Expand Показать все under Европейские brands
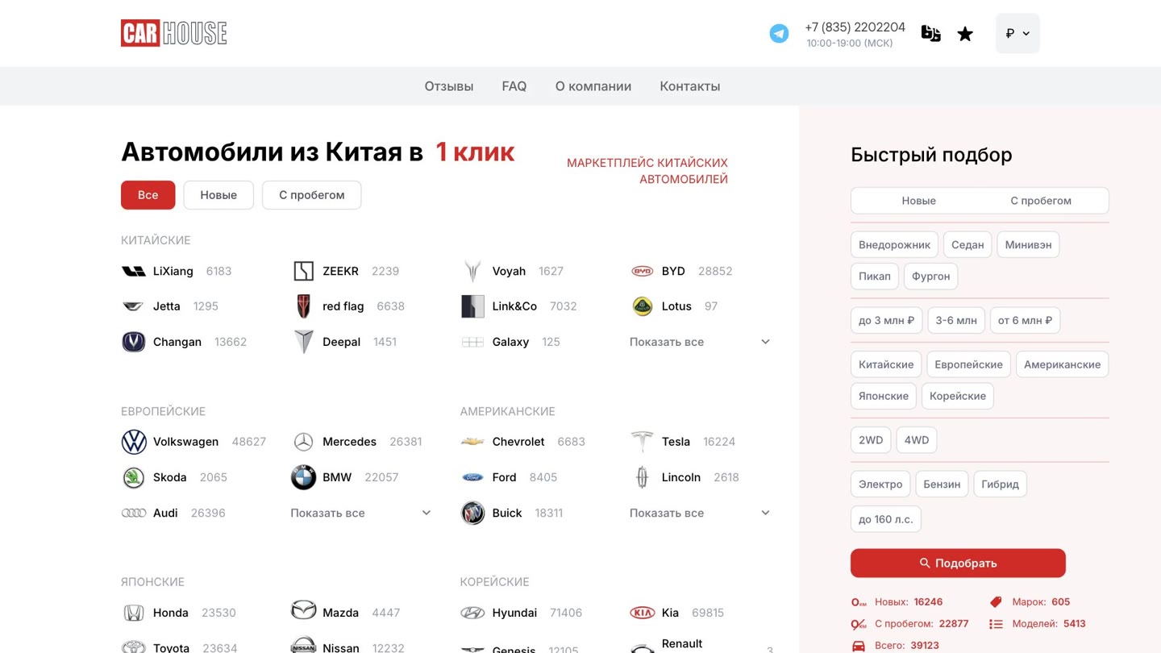Viewport: 1161px width, 653px height. click(x=361, y=513)
